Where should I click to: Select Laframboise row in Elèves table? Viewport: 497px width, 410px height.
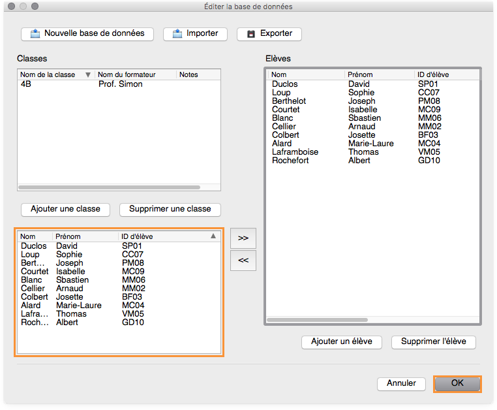pyautogui.click(x=295, y=151)
